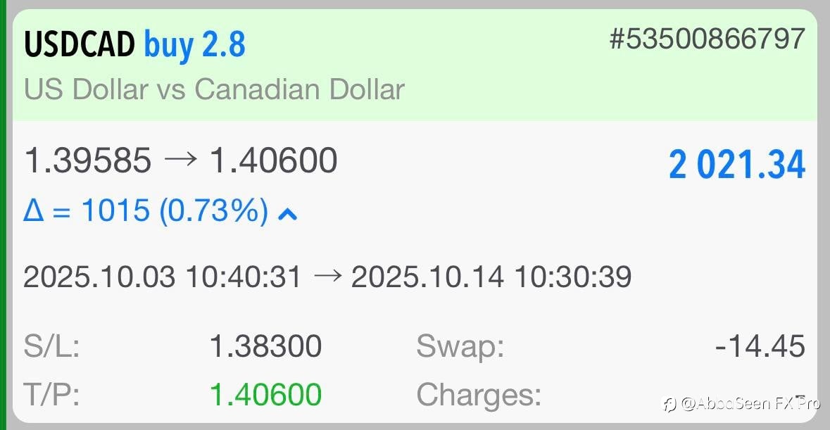Screen dimensions: 830x430
Task: Click the green T/P value 1.40600
Action: pos(265,395)
